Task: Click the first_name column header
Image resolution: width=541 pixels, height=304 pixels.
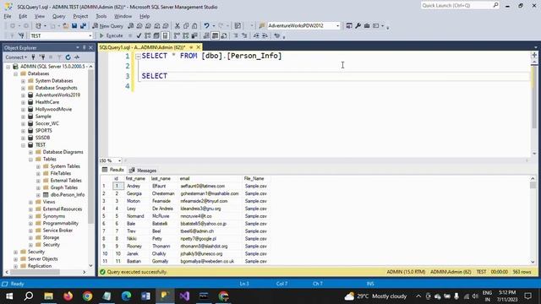Action: coord(135,178)
